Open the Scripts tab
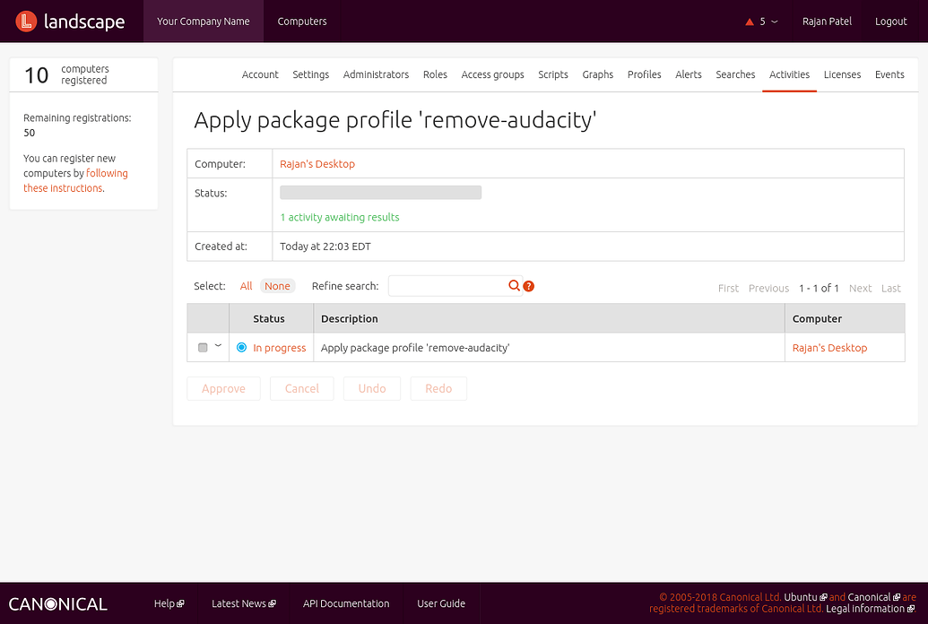 tap(552, 74)
